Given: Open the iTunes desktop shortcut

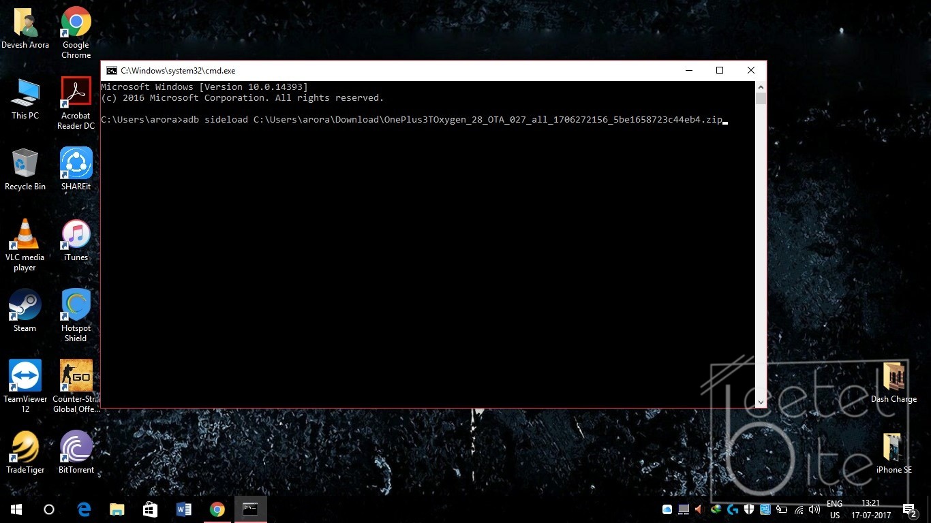Looking at the screenshot, I should click(76, 235).
